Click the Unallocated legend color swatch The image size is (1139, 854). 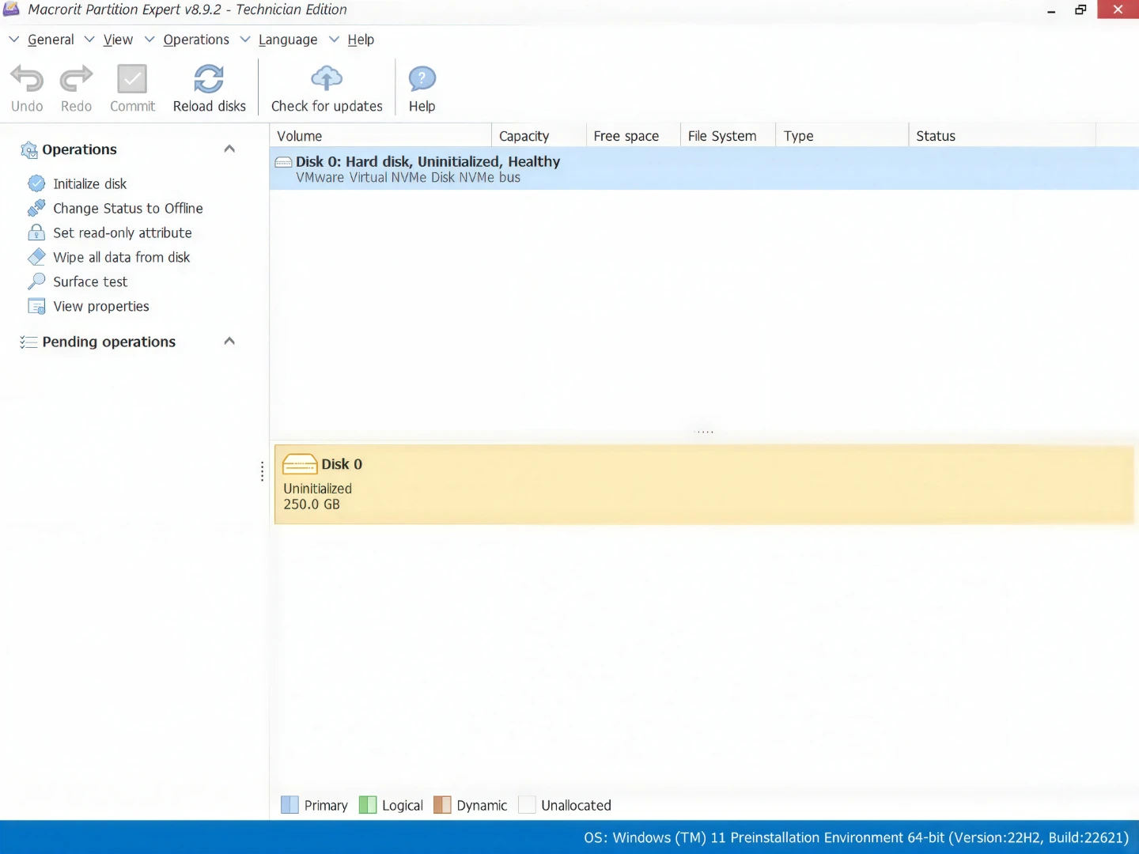tap(527, 805)
